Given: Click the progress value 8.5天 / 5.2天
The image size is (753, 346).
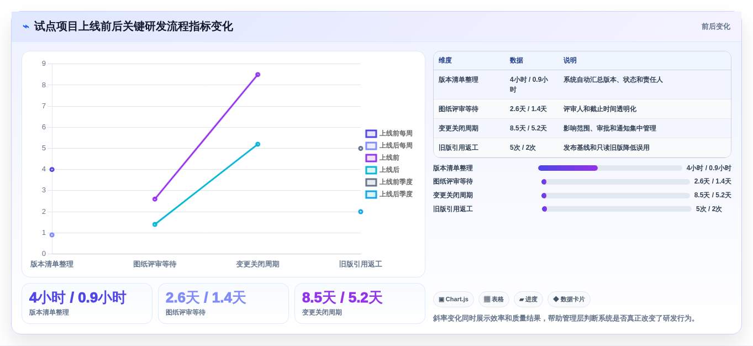Looking at the screenshot, I should pyautogui.click(x=713, y=195).
